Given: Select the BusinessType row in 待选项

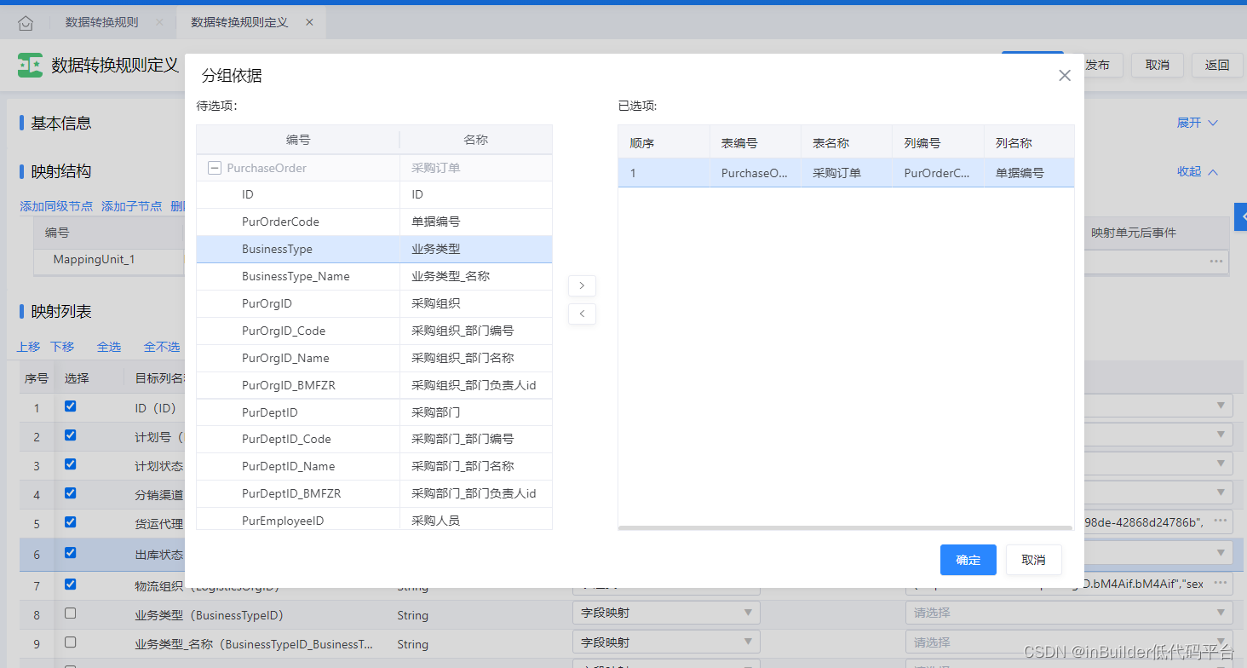Looking at the screenshot, I should (x=374, y=250).
